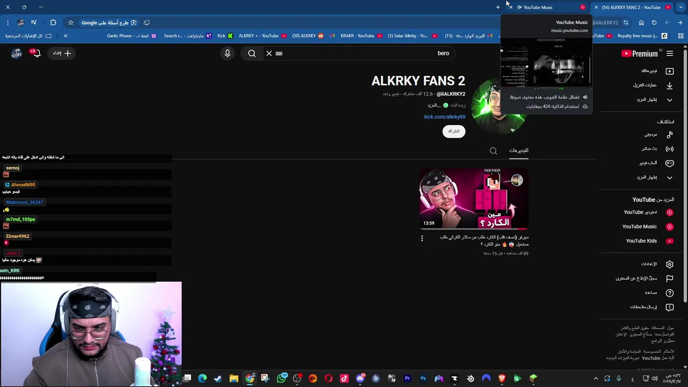The height and width of the screenshot is (387, 688).
Task: Go to browser home page
Action: 641,23
